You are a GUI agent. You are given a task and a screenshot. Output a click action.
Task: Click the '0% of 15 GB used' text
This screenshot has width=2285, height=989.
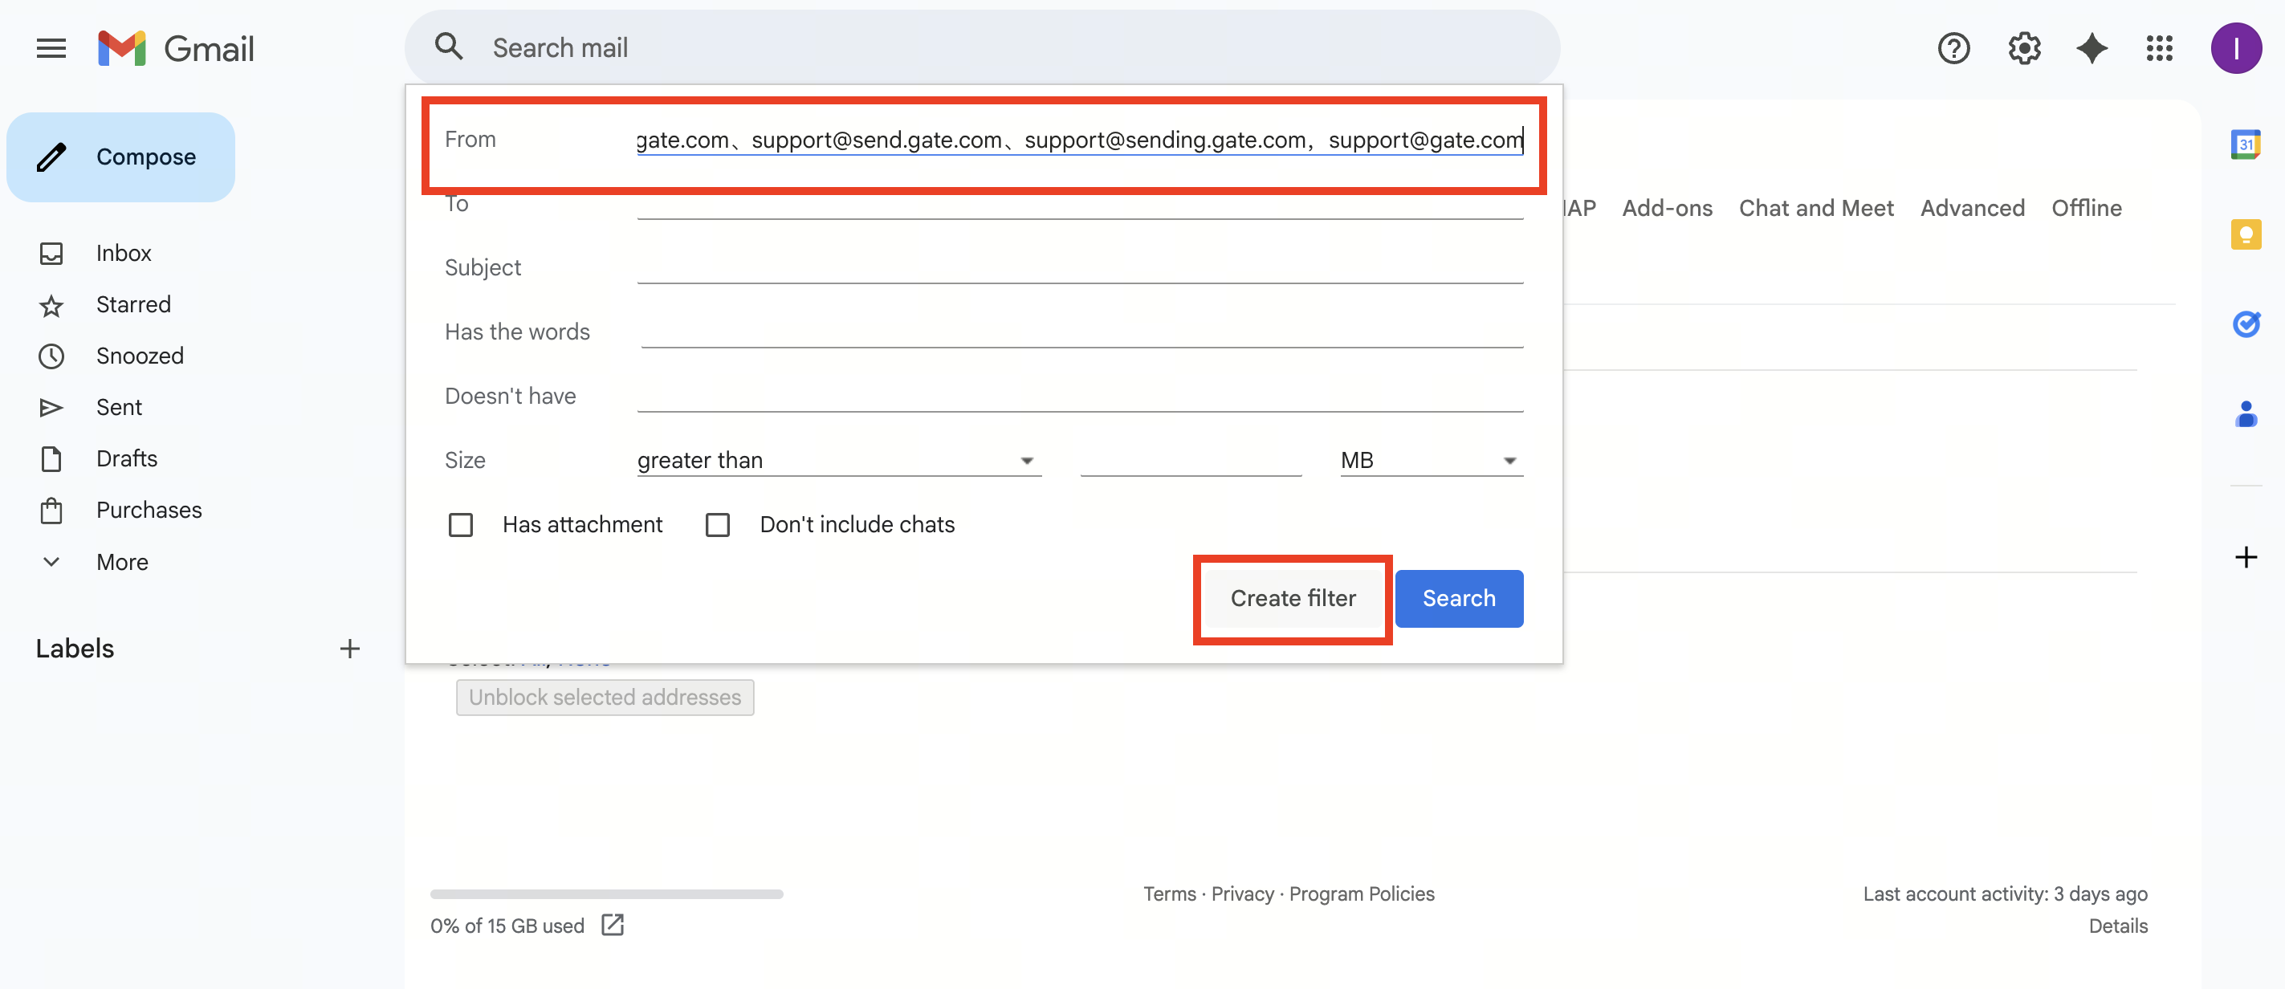507,926
